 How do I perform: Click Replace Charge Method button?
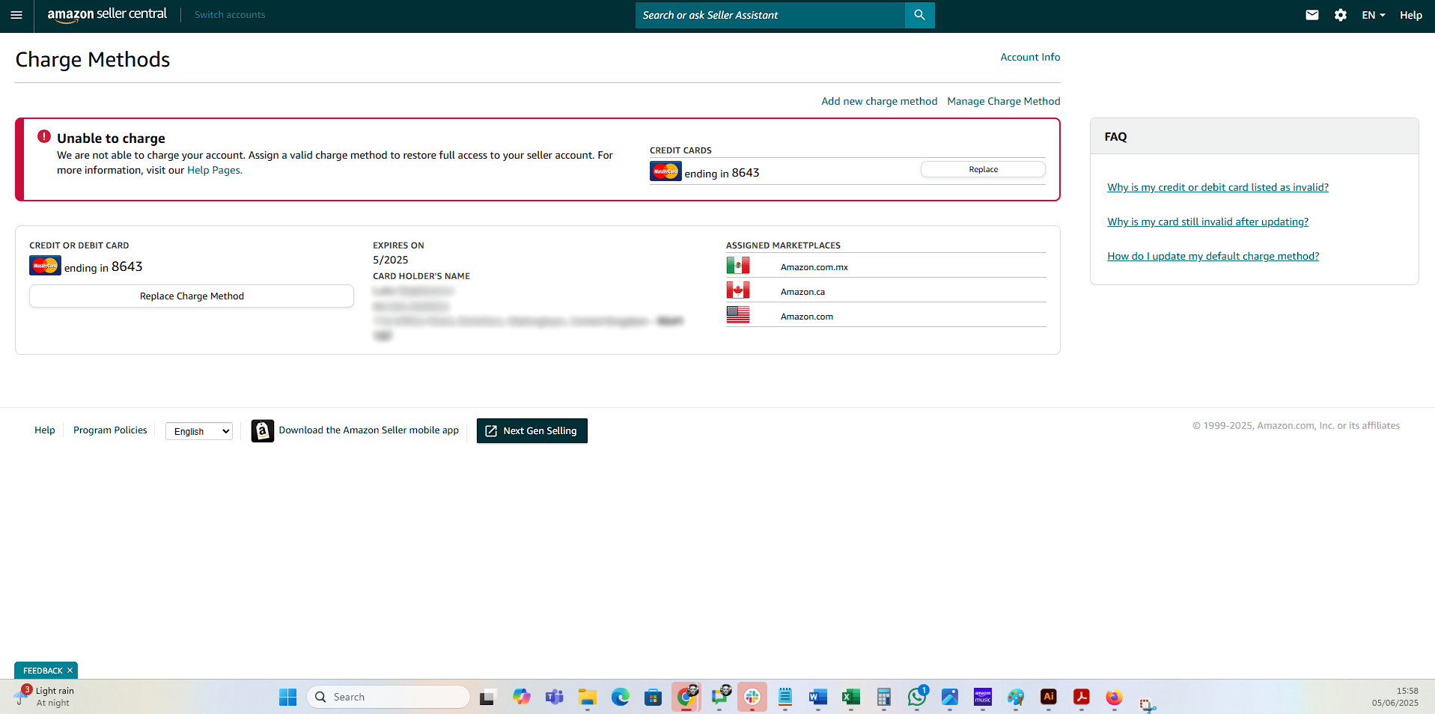pos(192,296)
